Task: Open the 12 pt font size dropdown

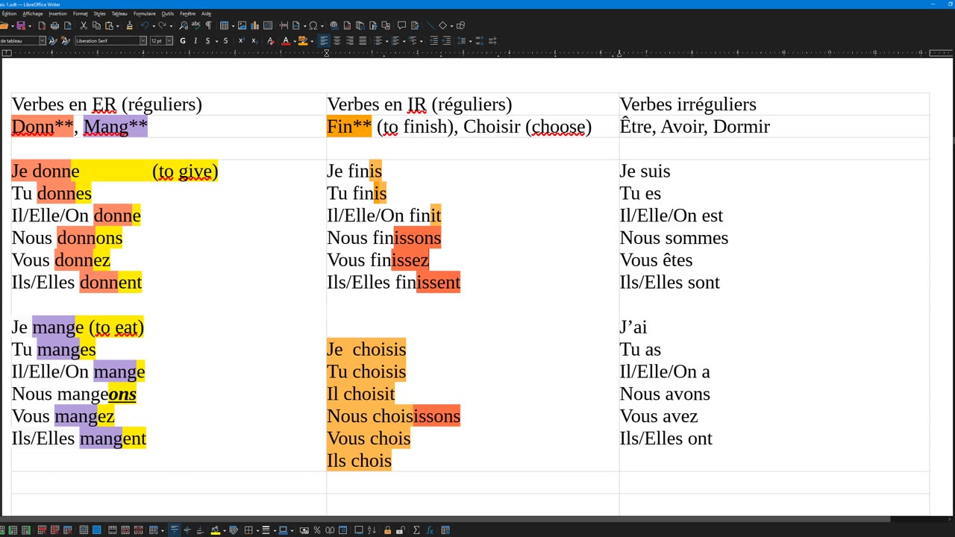Action: pyautogui.click(x=169, y=41)
